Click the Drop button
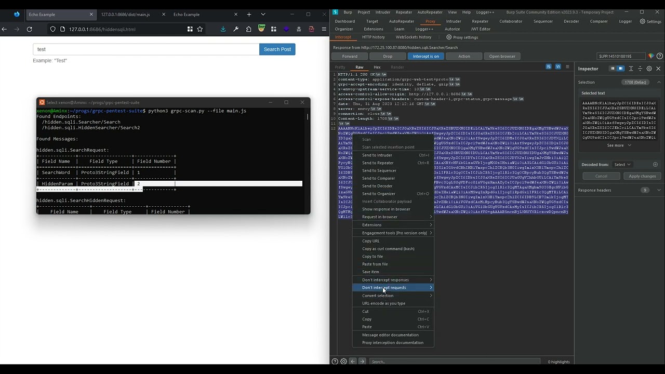Viewport: 665px width, 374px height. 388,56
